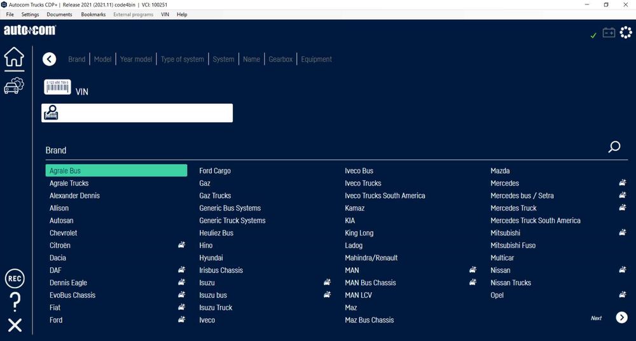Image resolution: width=636 pixels, height=341 pixels.
Task: Select Agrale Trucks brand
Action: pyautogui.click(x=69, y=183)
